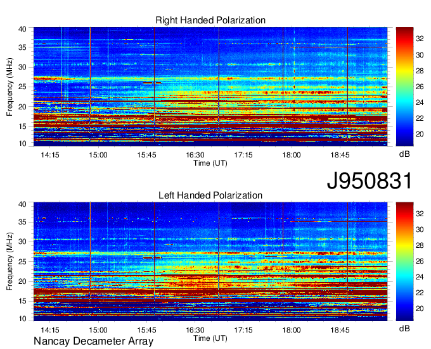Click the 15 MHz tick label on bottom plot
This screenshot has width=431, height=349.
tap(22, 302)
